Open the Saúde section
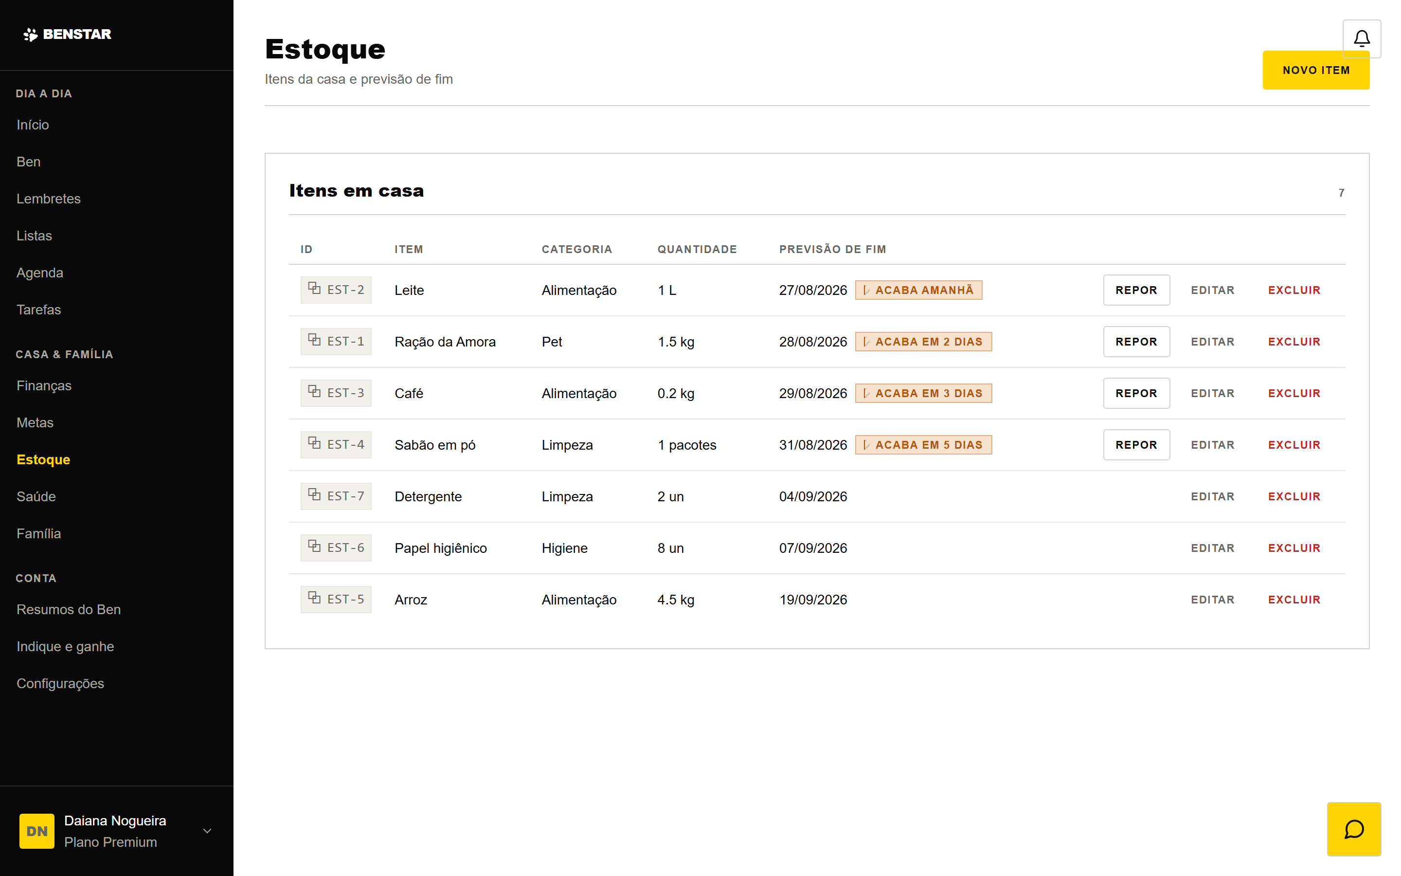Viewport: 1401px width, 876px height. coord(36,496)
